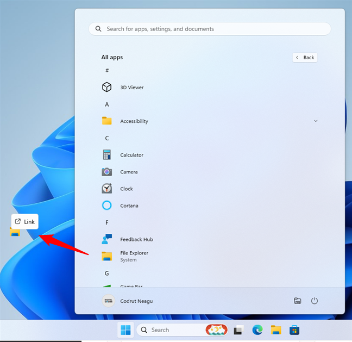Screen dimensions: 352x342
Task: Launch Calculator from its icon
Action: pos(106,154)
